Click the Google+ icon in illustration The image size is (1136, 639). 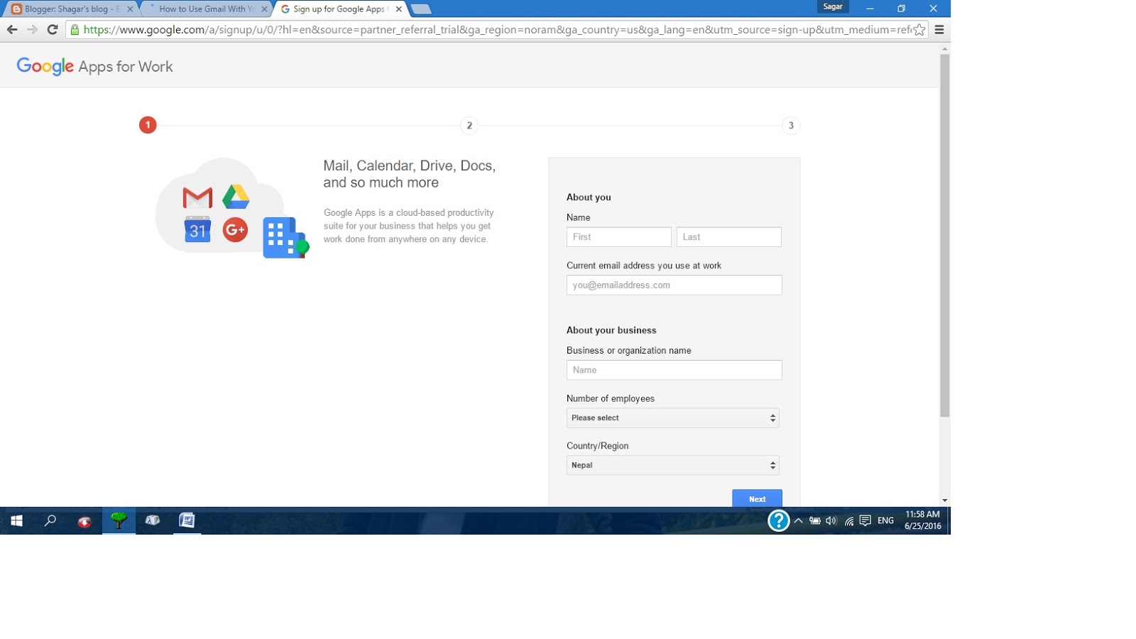[x=235, y=229]
